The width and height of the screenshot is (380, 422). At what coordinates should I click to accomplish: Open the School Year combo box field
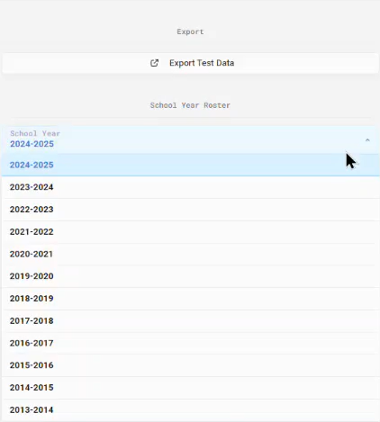click(191, 139)
